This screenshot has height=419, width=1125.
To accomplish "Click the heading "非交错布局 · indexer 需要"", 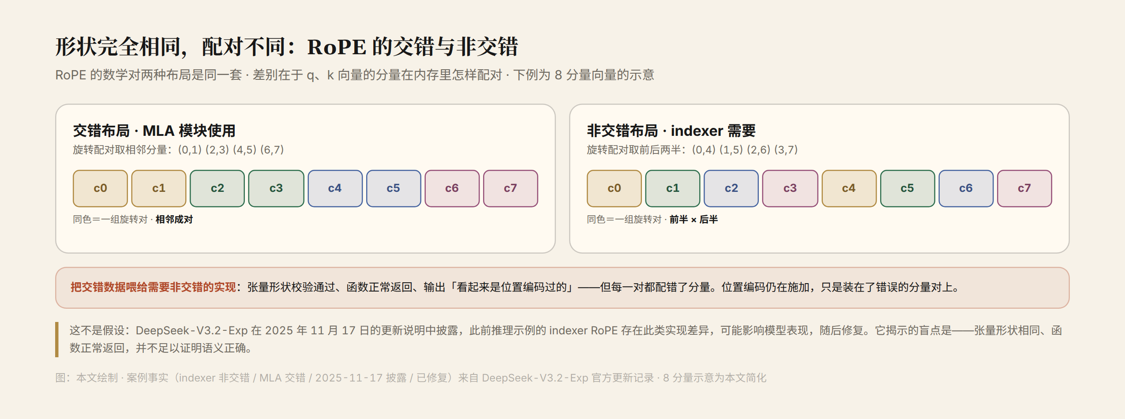I will click(671, 131).
